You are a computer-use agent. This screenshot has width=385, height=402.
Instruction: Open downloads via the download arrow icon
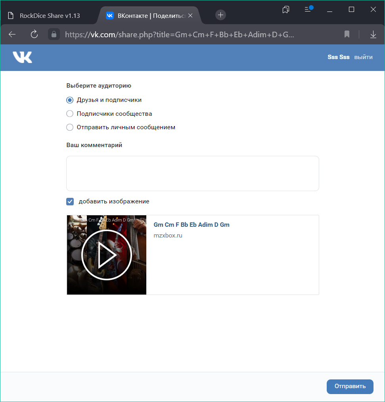(373, 34)
